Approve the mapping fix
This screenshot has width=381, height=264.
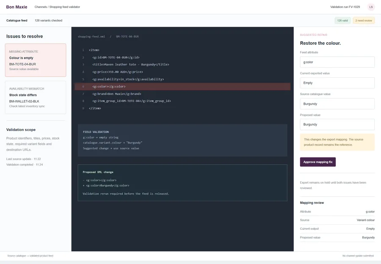[318, 162]
